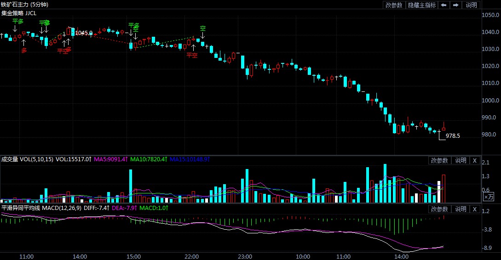Click the 23:00 time axis label
This screenshot has width=501, height=260.
[245, 256]
